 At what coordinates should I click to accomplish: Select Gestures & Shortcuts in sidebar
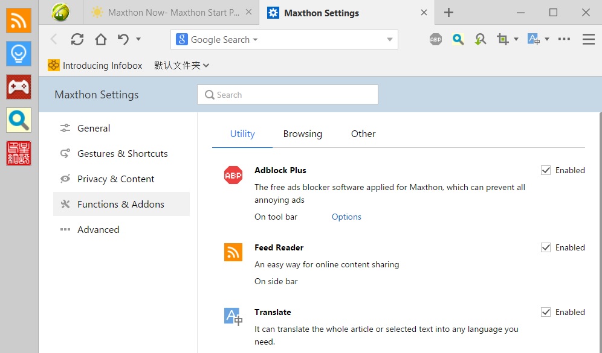[x=122, y=154]
